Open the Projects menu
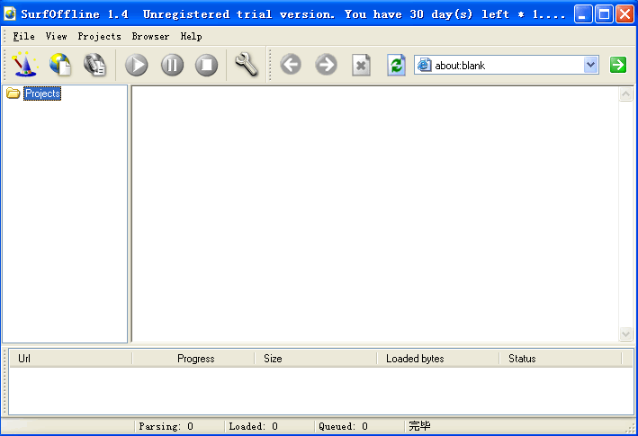 (x=99, y=37)
